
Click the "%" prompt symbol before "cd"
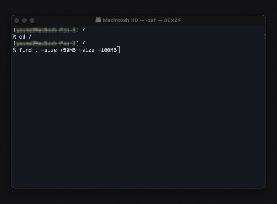point(15,37)
